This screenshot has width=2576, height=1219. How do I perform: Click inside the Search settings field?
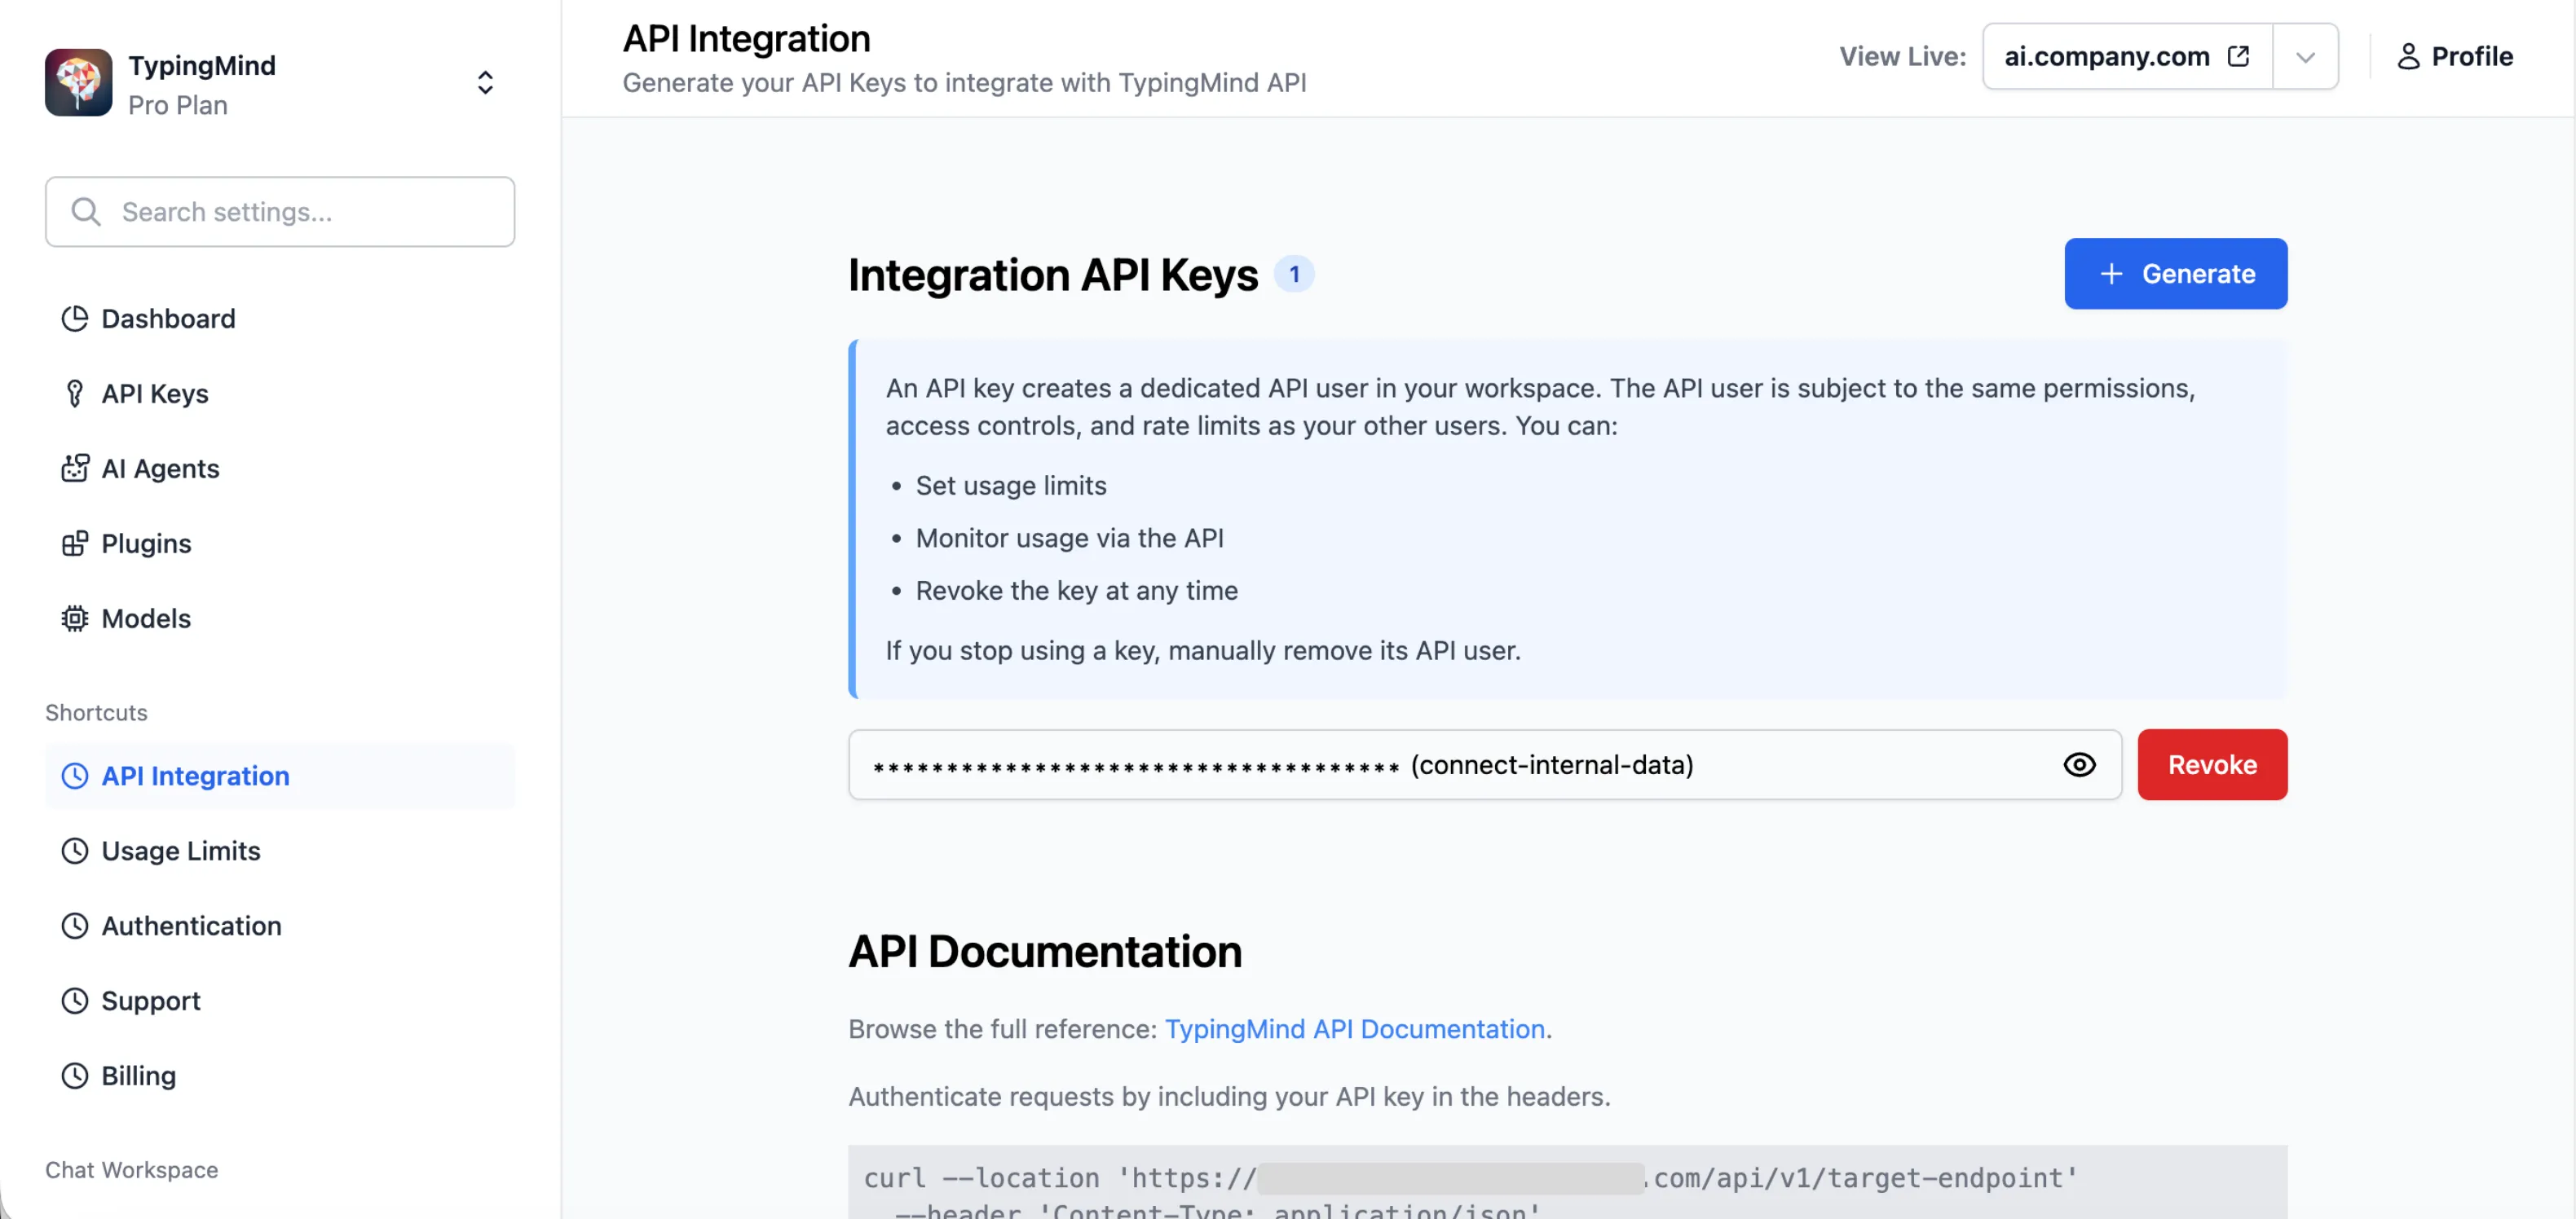point(280,211)
